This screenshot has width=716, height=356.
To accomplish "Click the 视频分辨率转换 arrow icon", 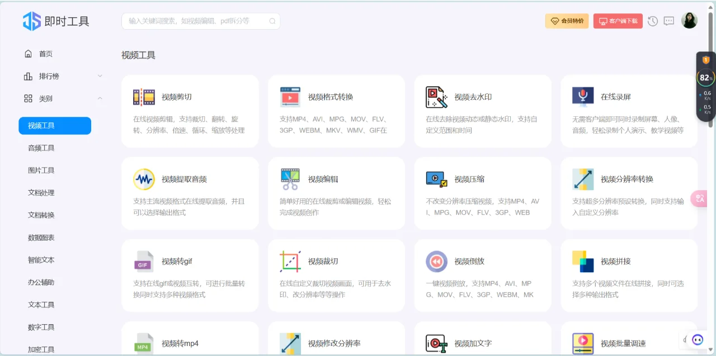I will click(x=583, y=179).
